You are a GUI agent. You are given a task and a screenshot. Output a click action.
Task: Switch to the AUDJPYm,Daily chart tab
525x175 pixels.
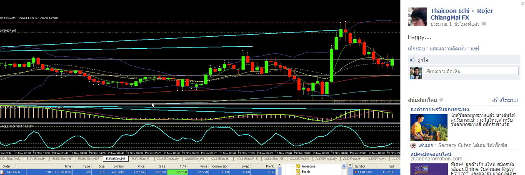tap(326, 158)
